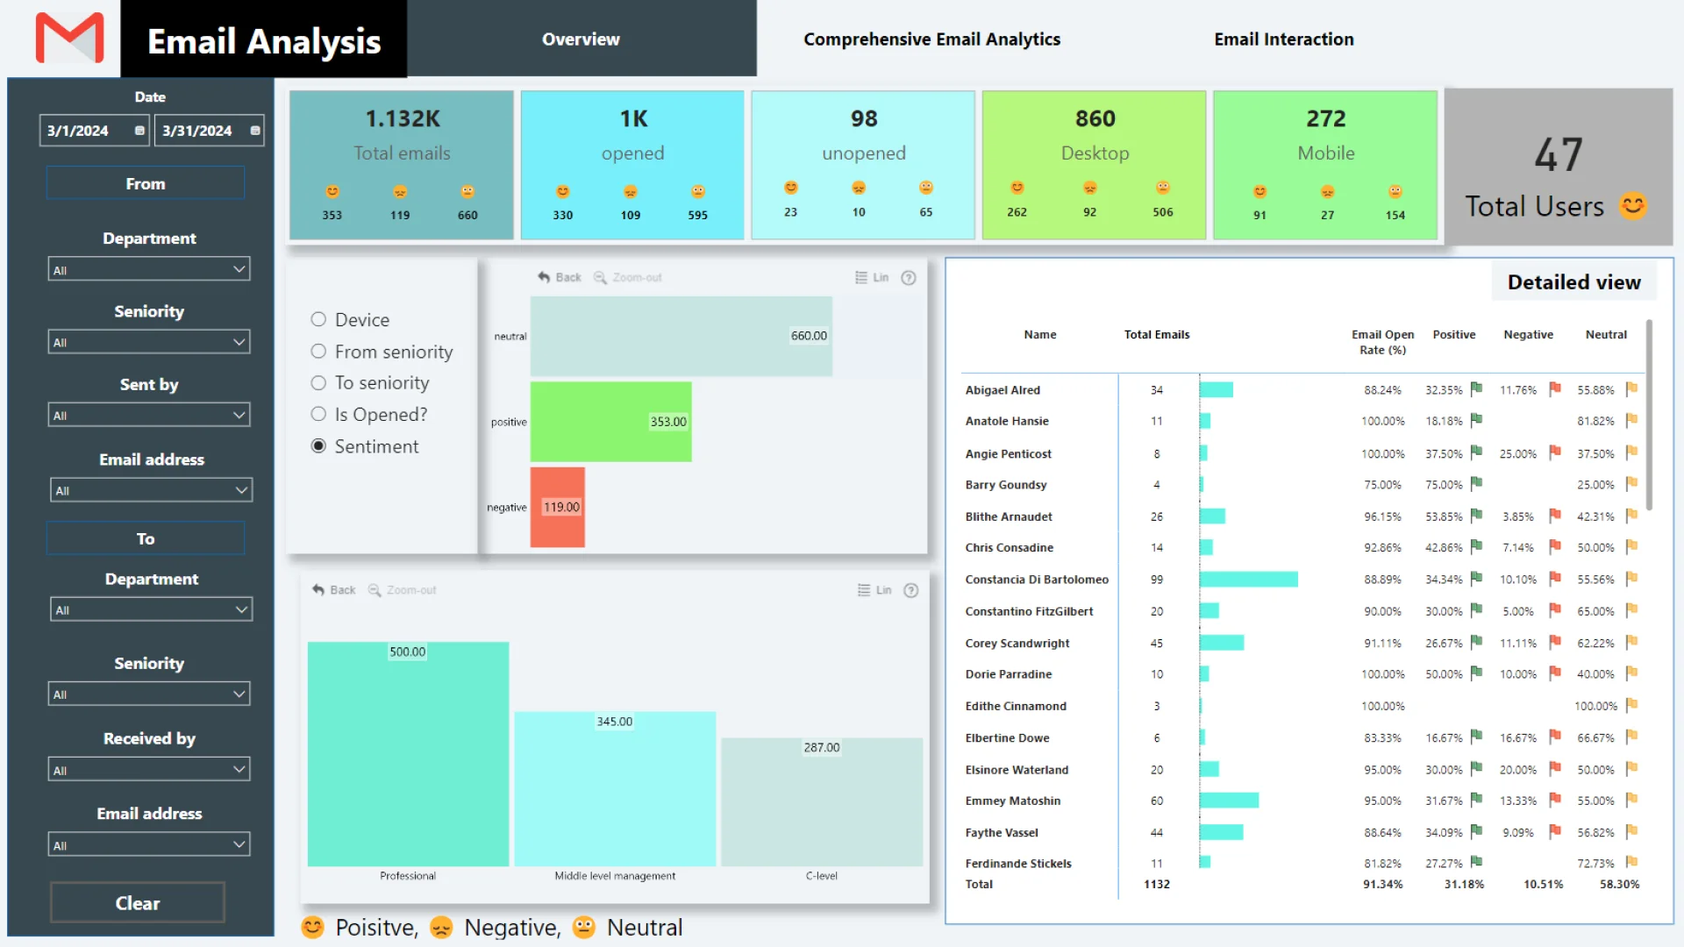
Task: Click Back arrow in sentiment chart
Action: [544, 277]
